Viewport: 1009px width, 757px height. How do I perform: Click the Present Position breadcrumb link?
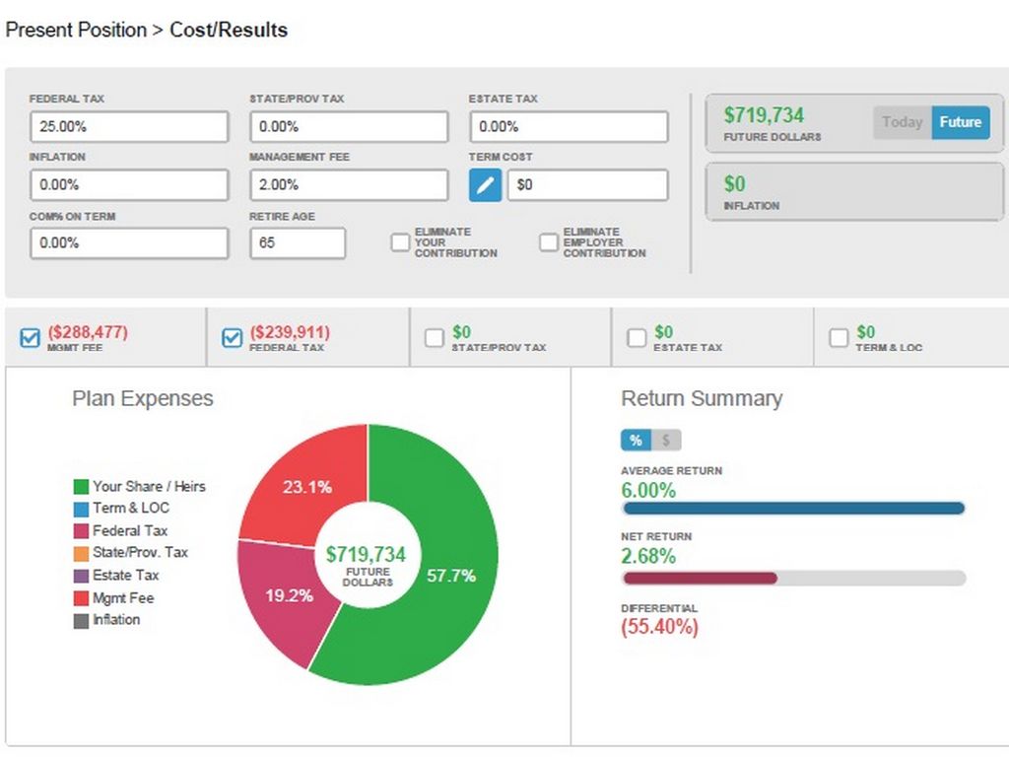pos(76,30)
